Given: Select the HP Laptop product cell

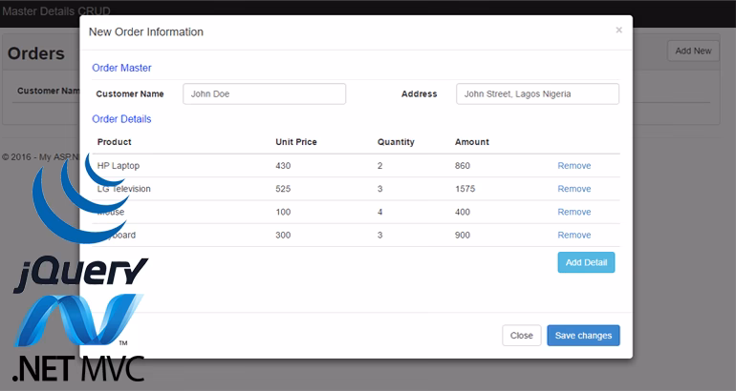Looking at the screenshot, I should click(119, 166).
